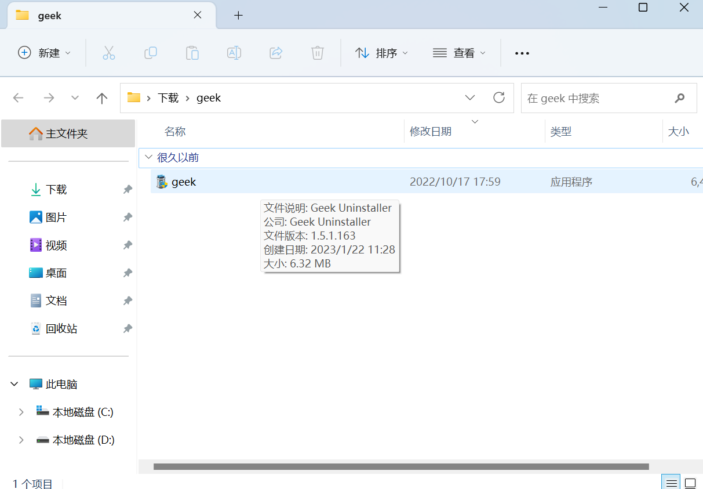Click the Cut scissors icon

tap(108, 53)
